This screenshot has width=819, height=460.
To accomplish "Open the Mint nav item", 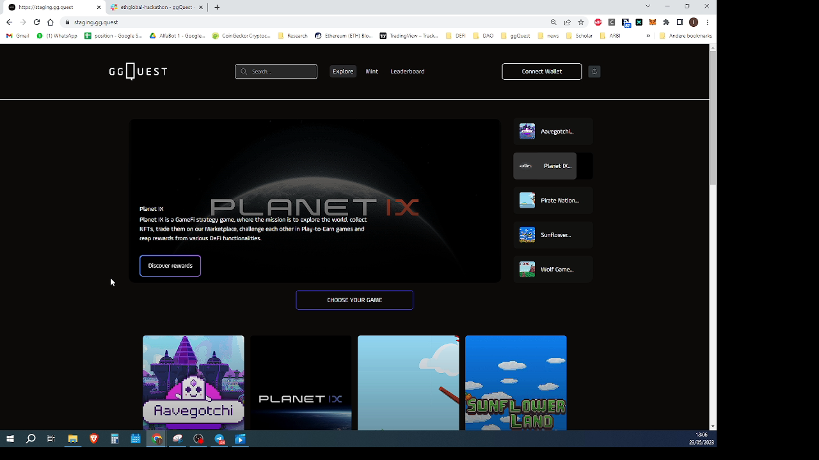I will tap(372, 72).
